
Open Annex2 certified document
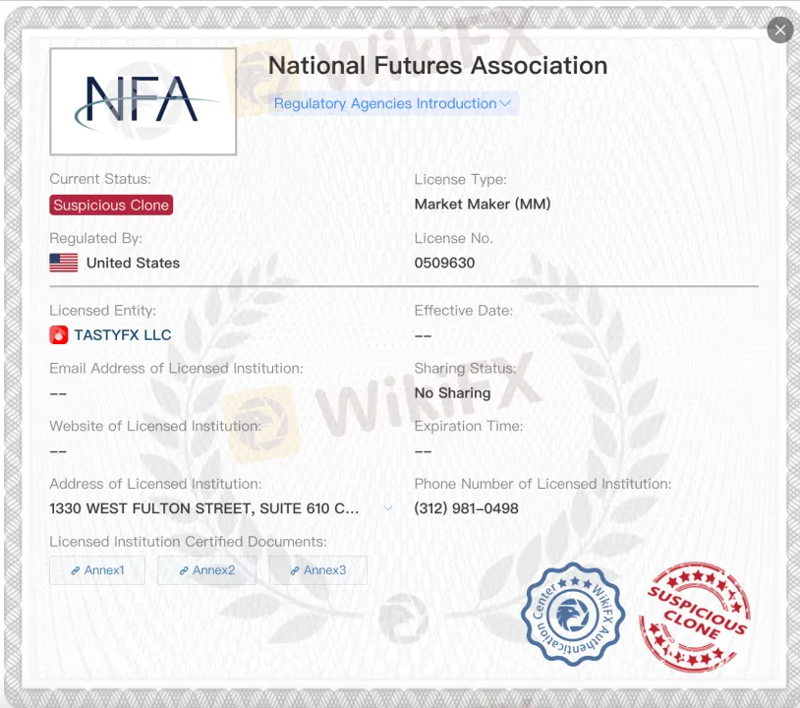(x=206, y=570)
